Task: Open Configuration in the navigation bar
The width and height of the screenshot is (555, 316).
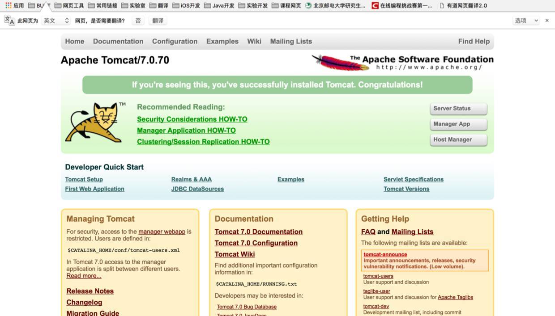Action: (x=175, y=41)
